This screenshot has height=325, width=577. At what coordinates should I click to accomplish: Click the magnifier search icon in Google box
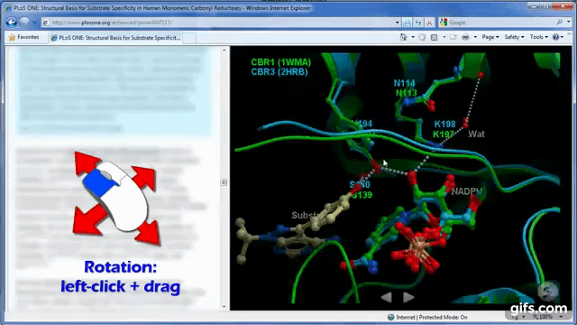[x=559, y=22]
